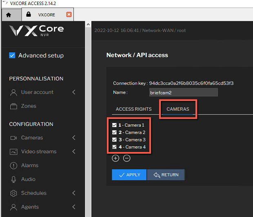Screen dimensions: 253x217
Task: Uncheck Advanced setup checkbox
Action: (12, 55)
